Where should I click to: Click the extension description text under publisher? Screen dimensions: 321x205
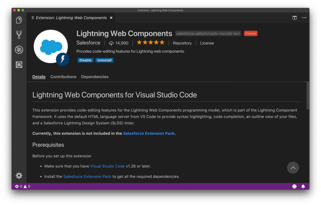[x=131, y=51]
